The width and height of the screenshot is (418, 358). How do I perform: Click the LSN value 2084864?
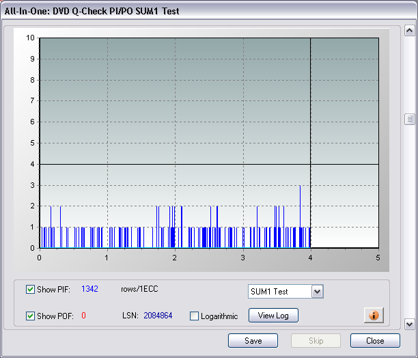[x=158, y=316]
